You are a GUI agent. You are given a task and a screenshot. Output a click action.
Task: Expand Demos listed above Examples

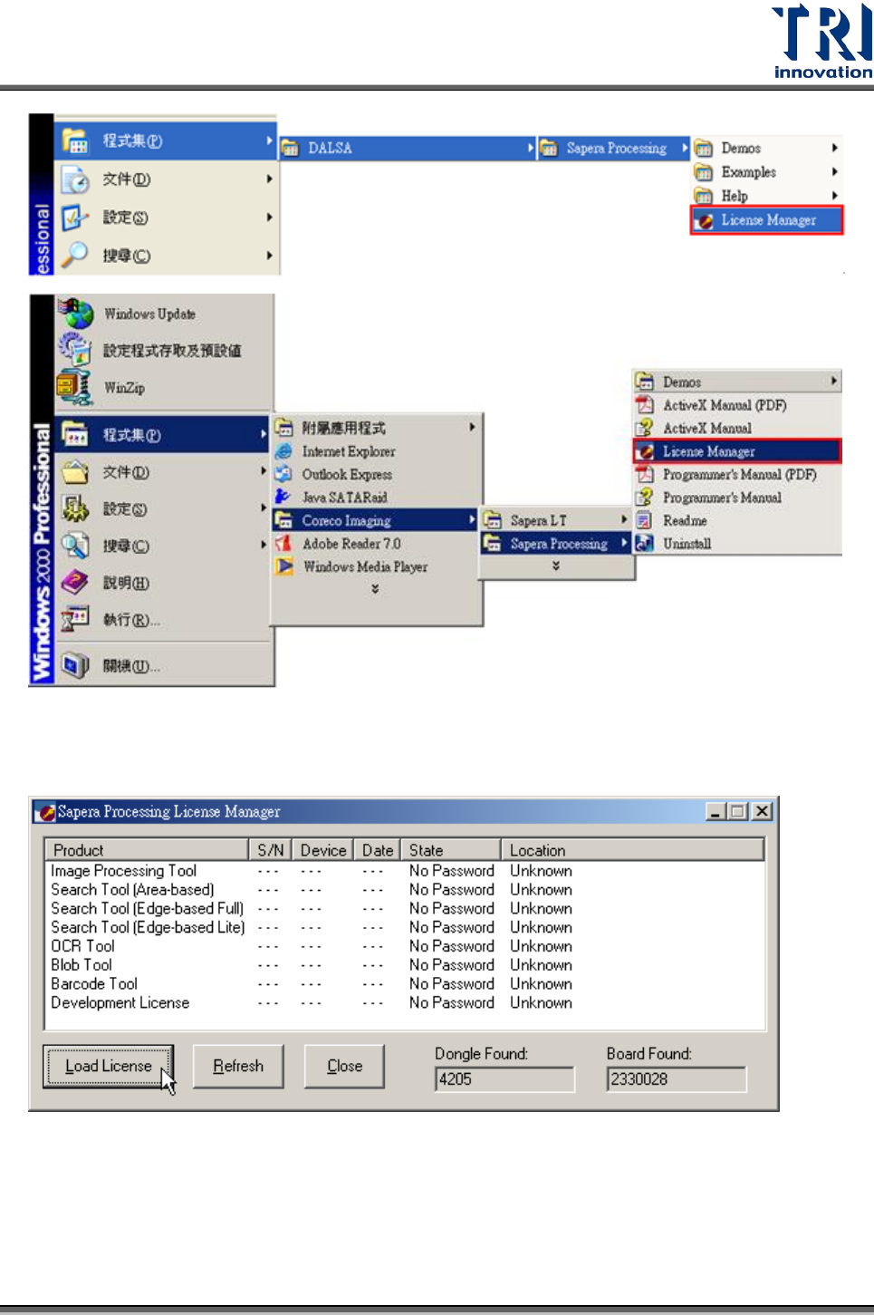(x=766, y=148)
